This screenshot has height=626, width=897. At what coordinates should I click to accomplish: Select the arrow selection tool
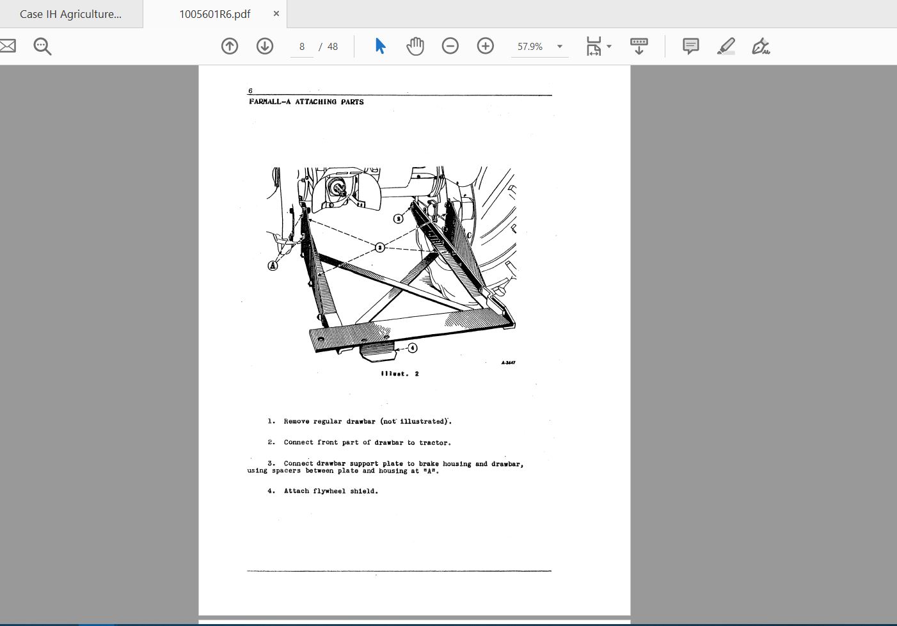point(380,46)
